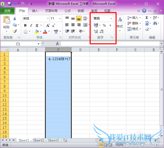Decrease indent in cell
The image size is (164, 148).
[x=67, y=31]
